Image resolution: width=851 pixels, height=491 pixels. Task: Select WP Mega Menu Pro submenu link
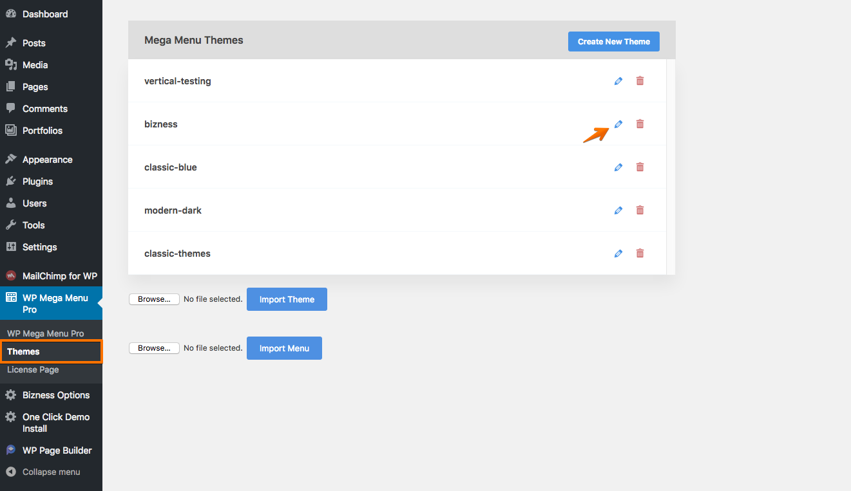46,333
